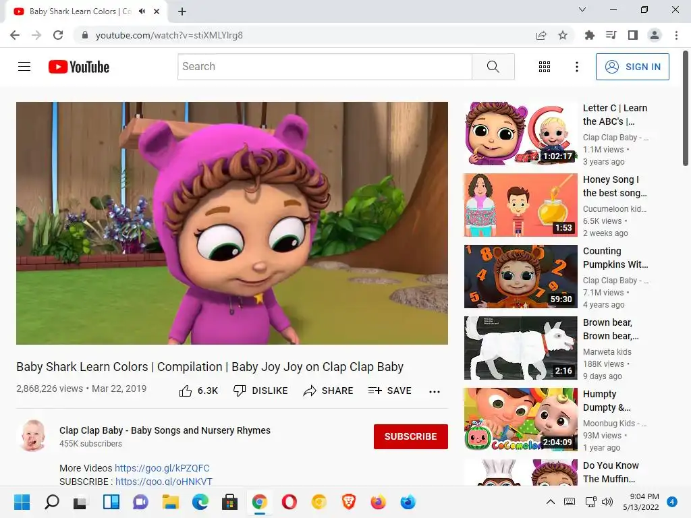This screenshot has height=518, width=691.
Task: Open Clap Clap Baby channel name link
Action: [165, 430]
